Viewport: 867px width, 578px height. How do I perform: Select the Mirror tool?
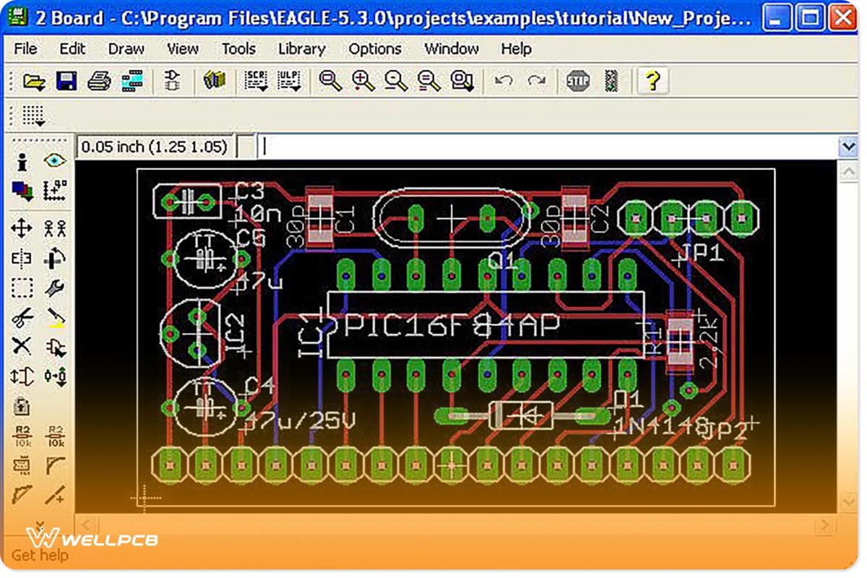click(22, 258)
